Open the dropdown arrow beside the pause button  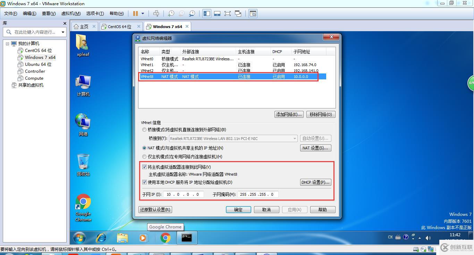pos(143,14)
